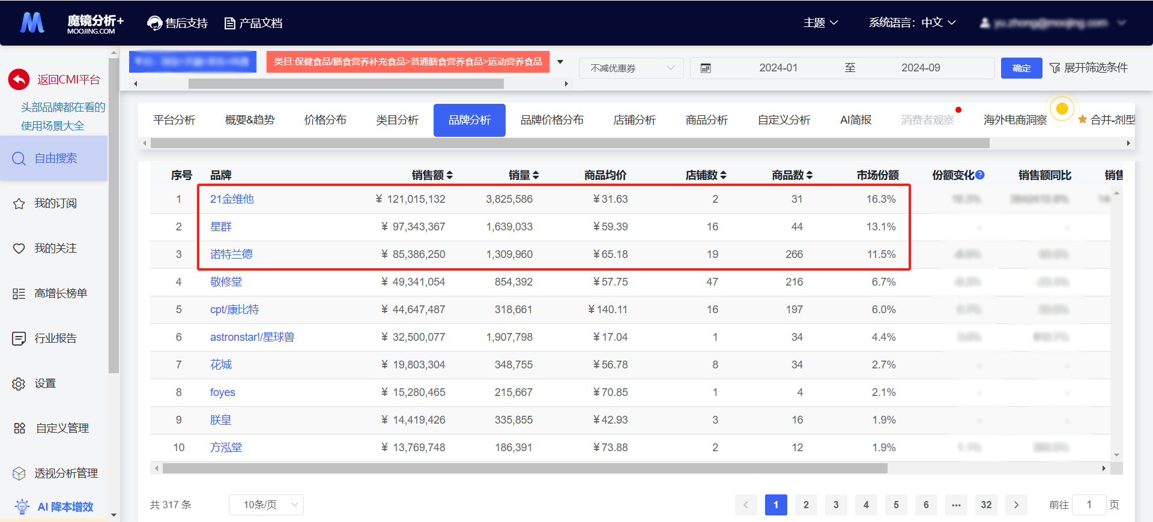Open brand link 敬修堂
The width and height of the screenshot is (1153, 522).
pyautogui.click(x=226, y=282)
